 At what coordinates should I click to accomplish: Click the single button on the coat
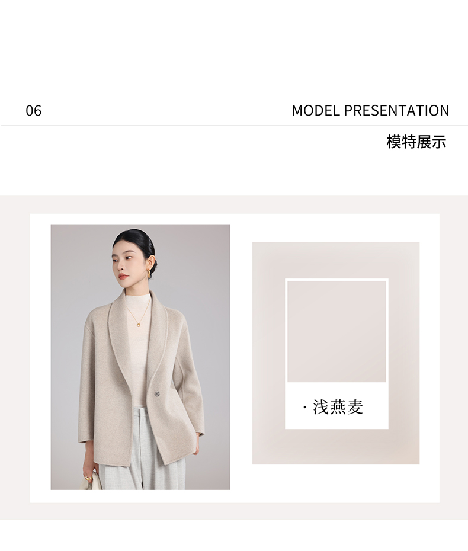point(156,393)
